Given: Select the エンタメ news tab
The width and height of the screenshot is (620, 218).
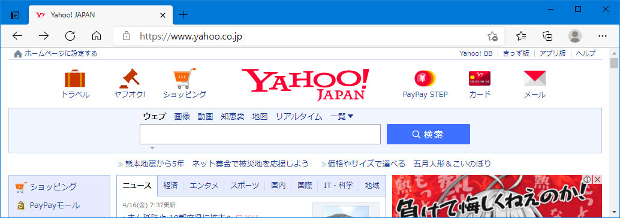Looking at the screenshot, I should click(x=204, y=186).
